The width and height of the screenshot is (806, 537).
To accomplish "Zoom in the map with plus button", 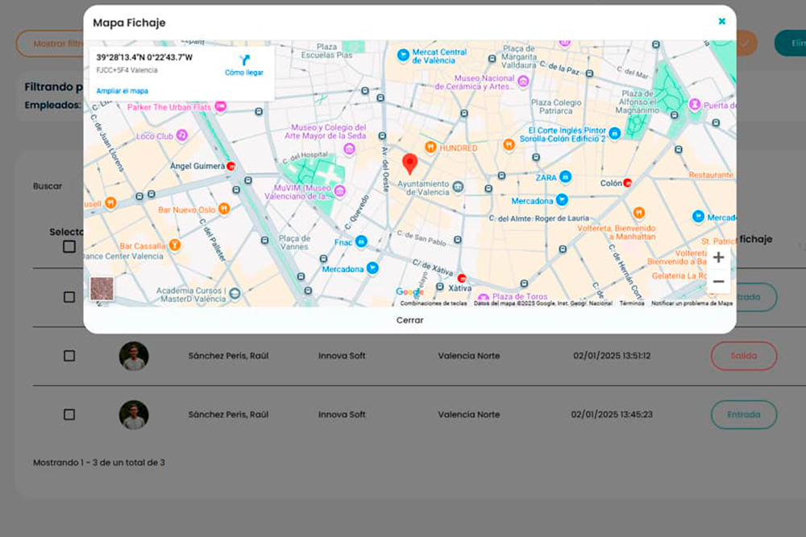I will [718, 258].
